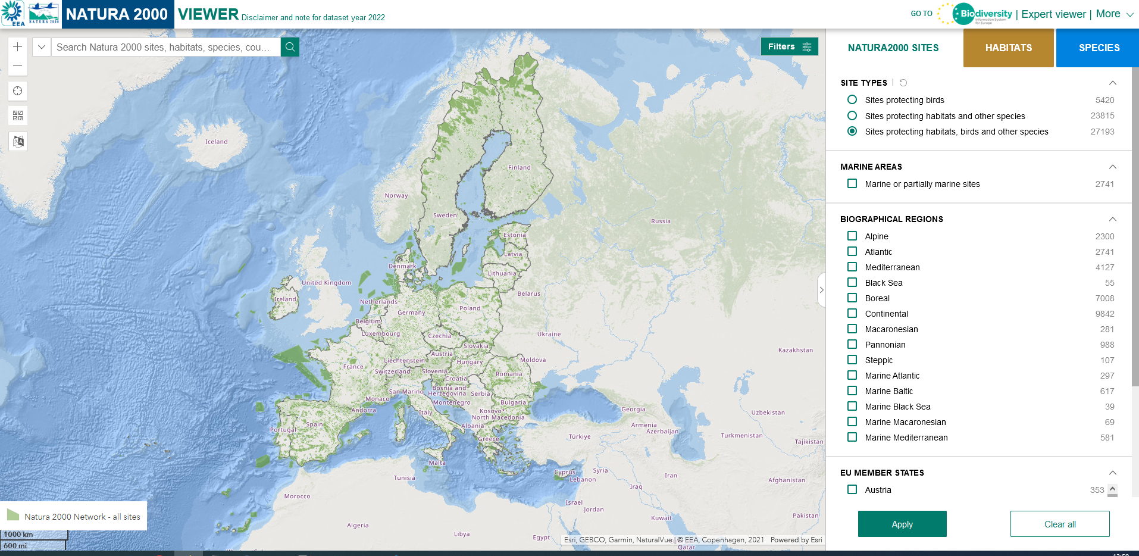Zoom out on the map
The width and height of the screenshot is (1139, 556).
[18, 66]
